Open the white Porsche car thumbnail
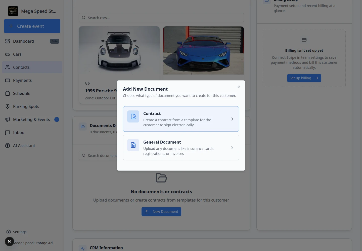Image resolution: width=362 pixels, height=251 pixels. click(119, 50)
